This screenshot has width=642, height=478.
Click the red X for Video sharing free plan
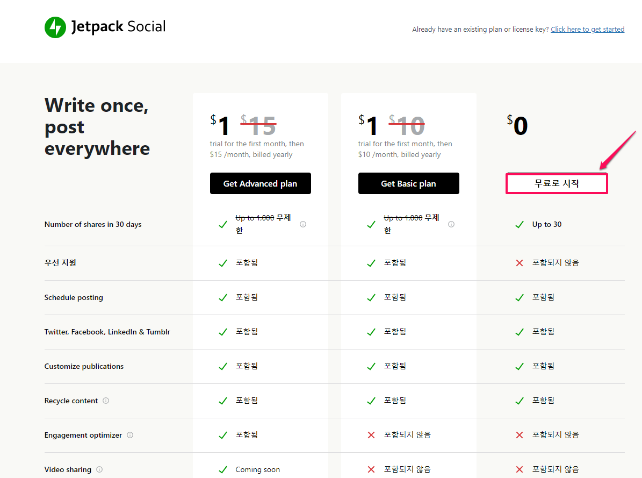tap(519, 469)
